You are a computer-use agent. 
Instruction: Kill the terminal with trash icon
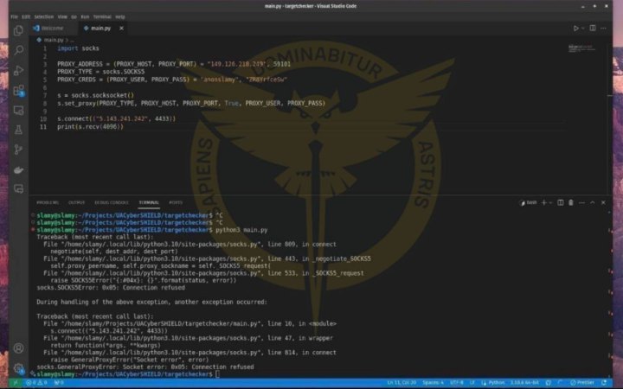[572, 202]
